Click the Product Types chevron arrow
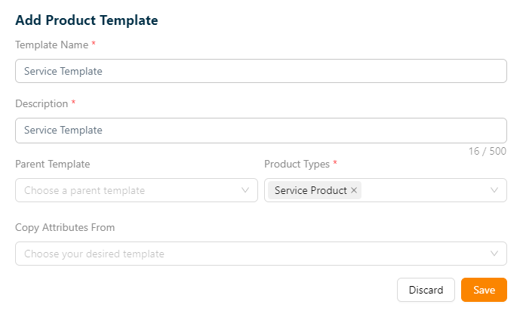Screen dimensions: 523x323 pyautogui.click(x=494, y=190)
